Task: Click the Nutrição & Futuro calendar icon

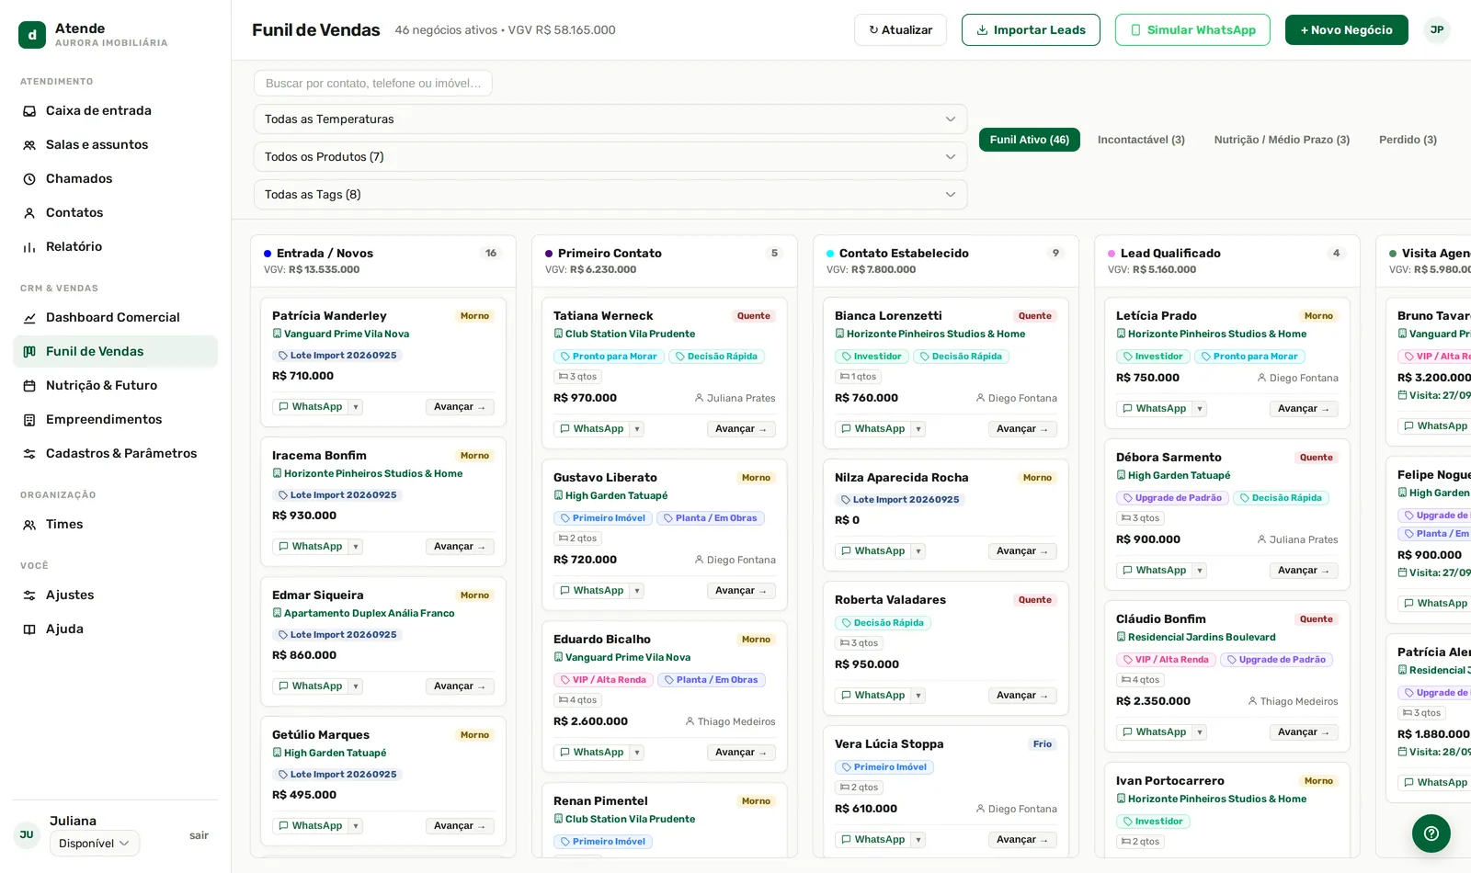Action: coord(29,386)
